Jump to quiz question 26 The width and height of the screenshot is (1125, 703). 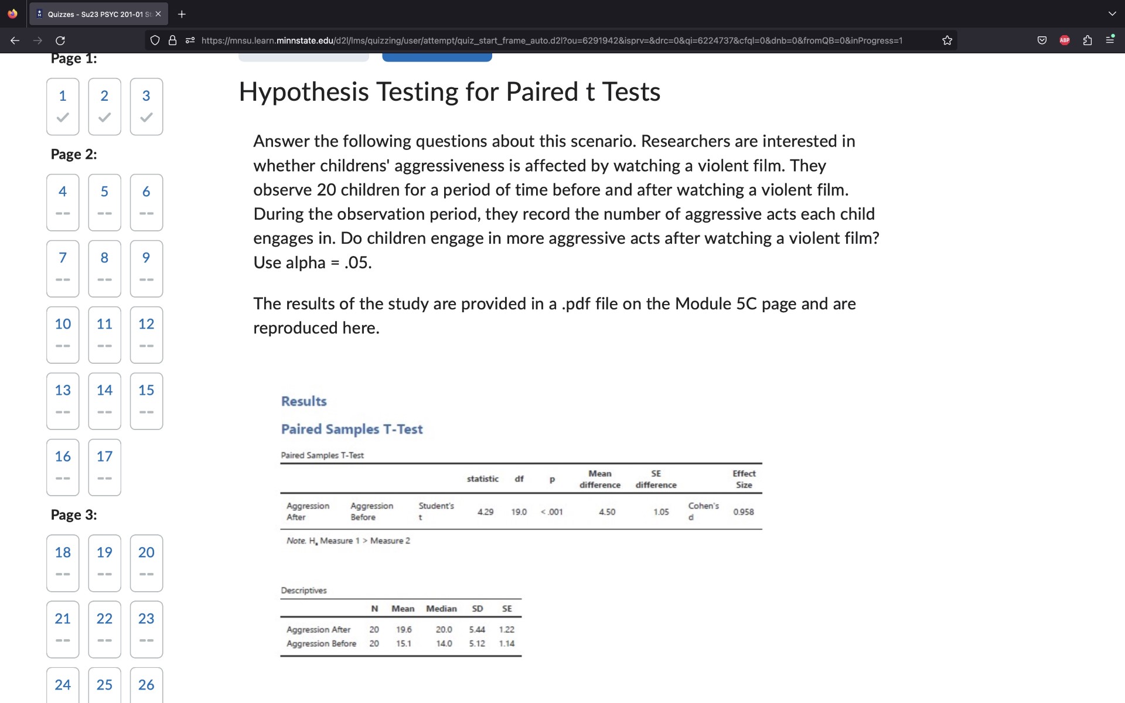click(x=146, y=684)
